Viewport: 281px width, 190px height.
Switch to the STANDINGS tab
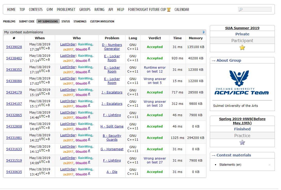pos(80,21)
